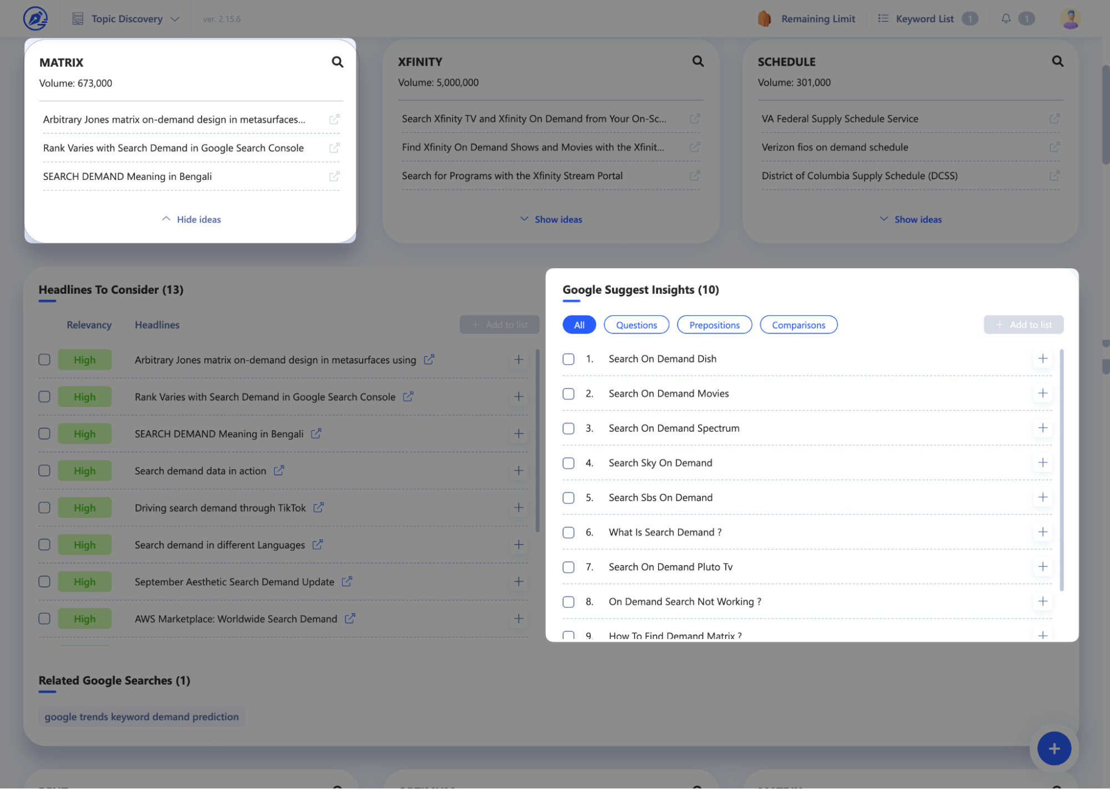
Task: Sort headlines by Relevancy column
Action: [89, 325]
